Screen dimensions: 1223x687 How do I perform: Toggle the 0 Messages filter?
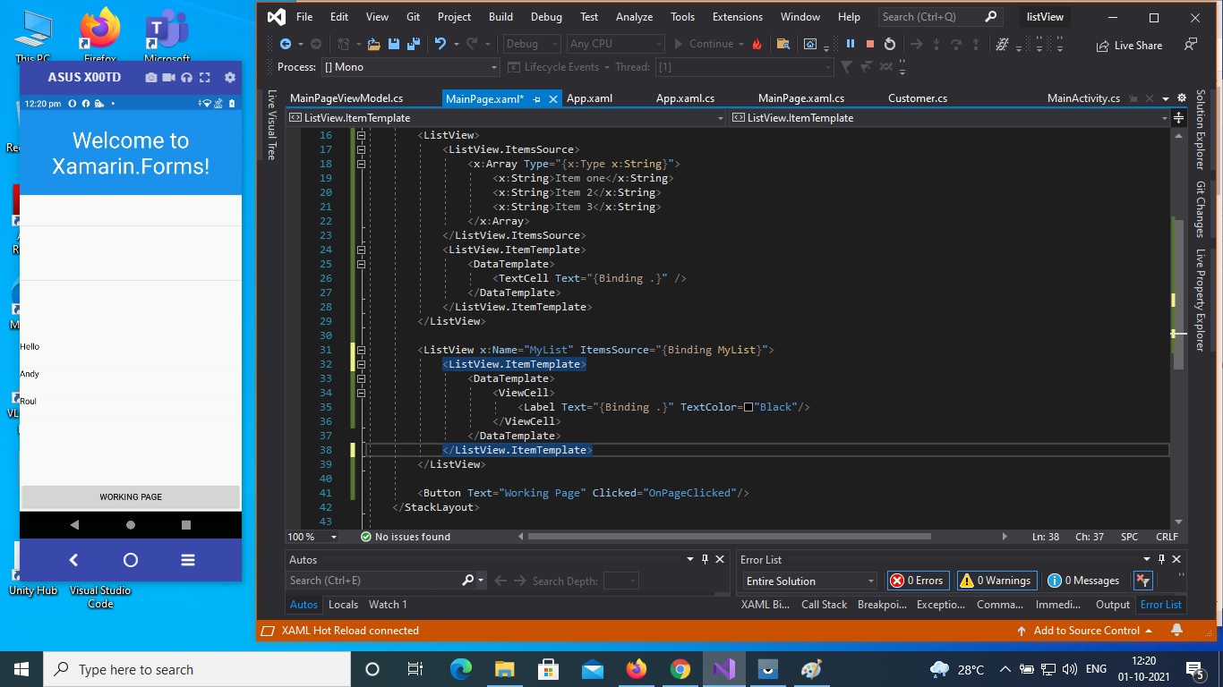pyautogui.click(x=1084, y=581)
